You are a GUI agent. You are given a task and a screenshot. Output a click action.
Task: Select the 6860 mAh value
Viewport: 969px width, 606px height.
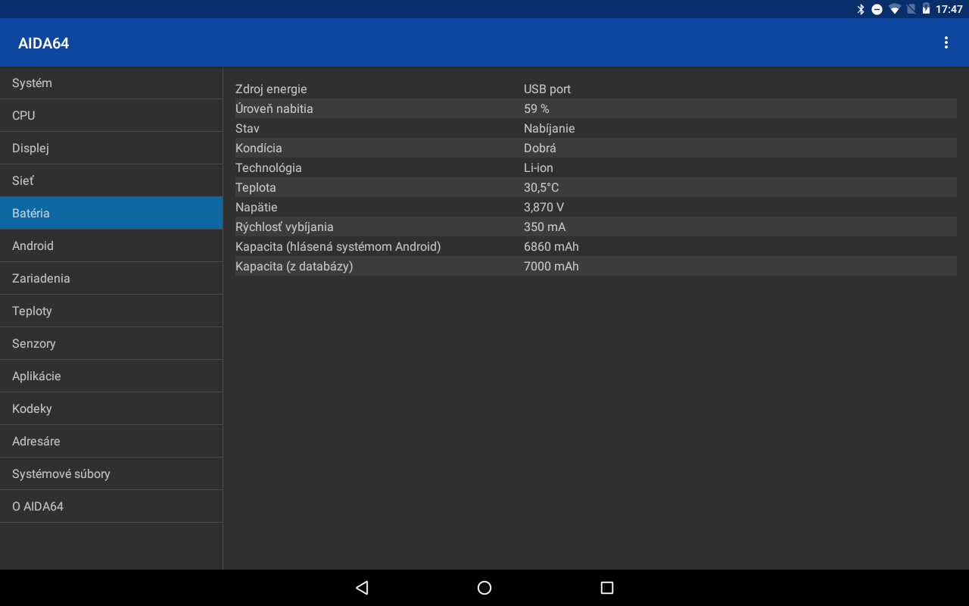coord(551,246)
